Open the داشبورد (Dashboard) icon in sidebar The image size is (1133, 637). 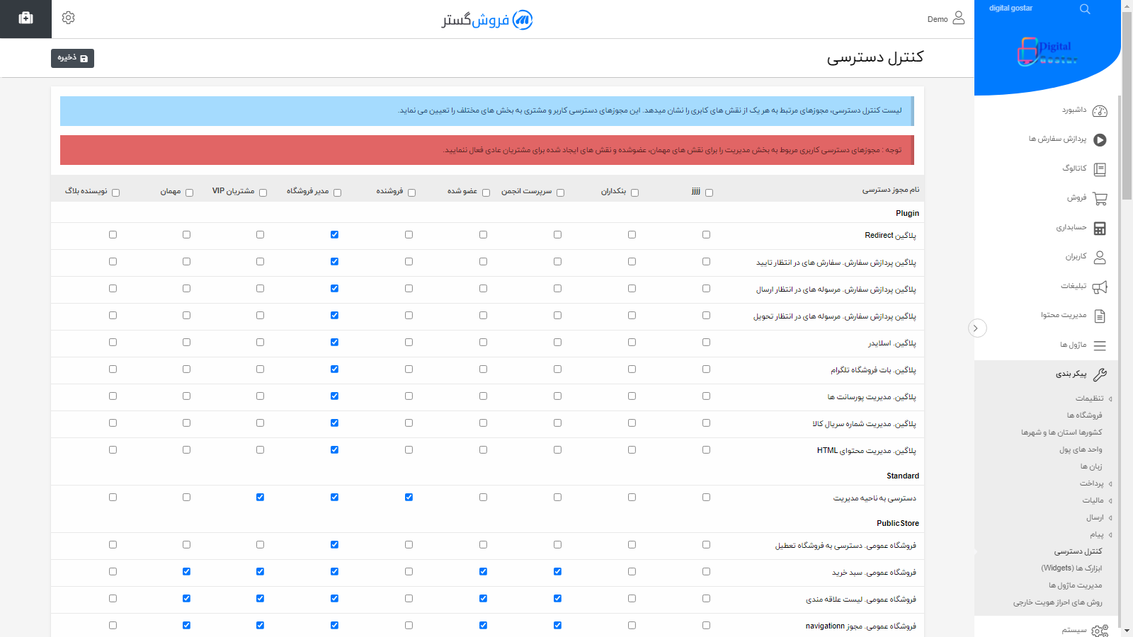(x=1100, y=110)
